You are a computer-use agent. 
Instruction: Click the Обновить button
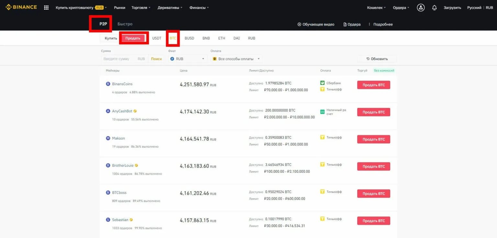coord(377,59)
